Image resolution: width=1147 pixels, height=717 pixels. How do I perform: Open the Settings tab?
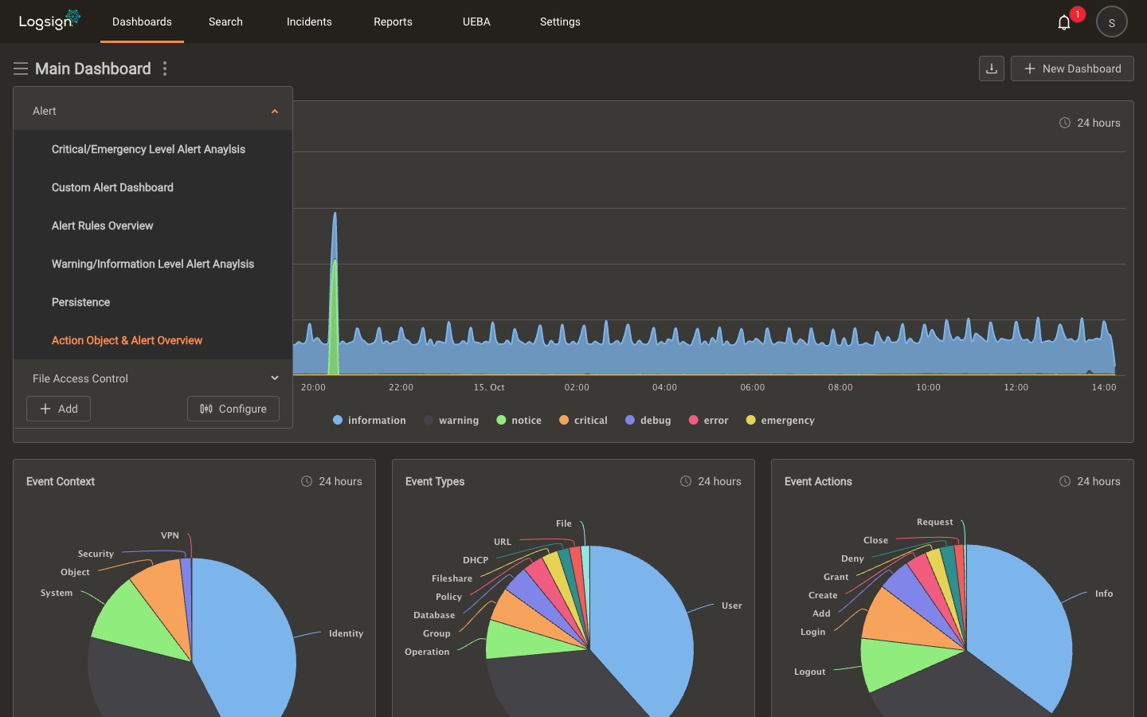point(560,22)
